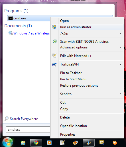126x147 pixels.
Task: Click the Search Everywhere link
Action: 24,119
